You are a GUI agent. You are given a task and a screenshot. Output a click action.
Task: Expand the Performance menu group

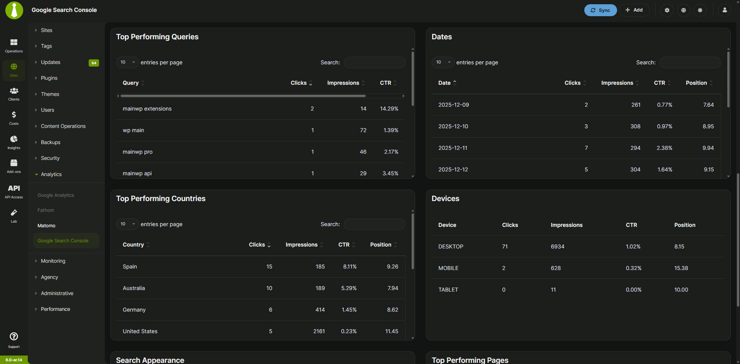(x=55, y=309)
